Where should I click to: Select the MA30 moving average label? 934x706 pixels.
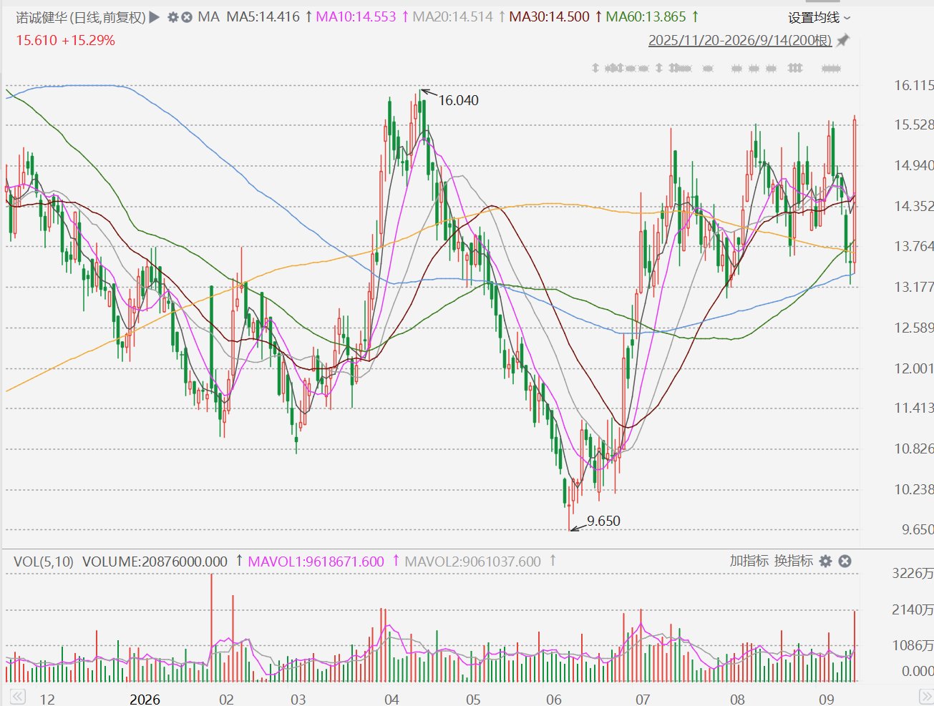coord(549,16)
